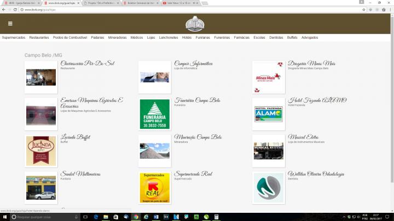The width and height of the screenshot is (394, 221).
Task: Open Microsoft Word from the taskbar
Action: 156,217
